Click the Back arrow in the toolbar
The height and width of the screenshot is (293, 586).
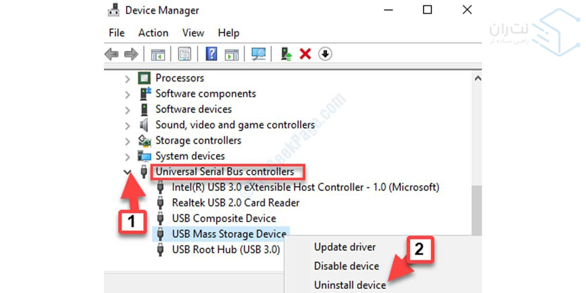pyautogui.click(x=112, y=54)
